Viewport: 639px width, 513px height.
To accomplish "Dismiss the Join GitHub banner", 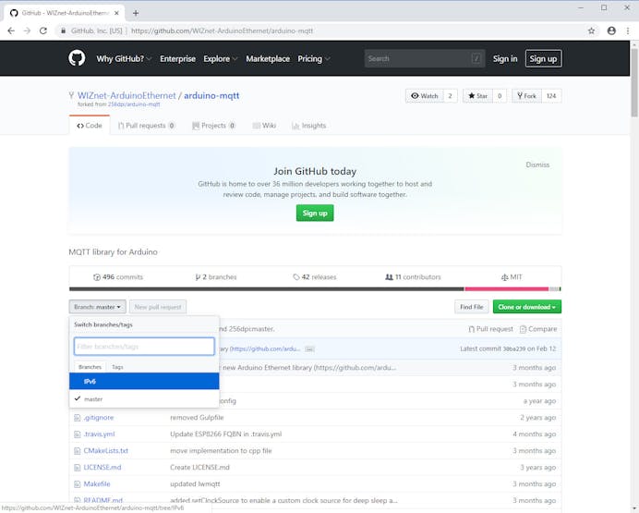I will click(537, 165).
